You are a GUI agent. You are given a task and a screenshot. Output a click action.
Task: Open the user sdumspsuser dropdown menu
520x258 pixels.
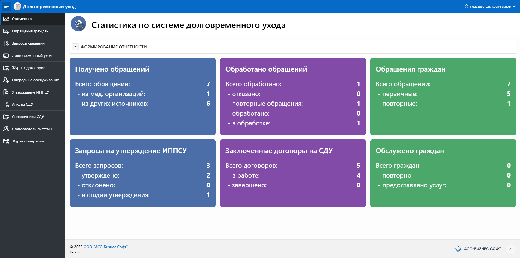(x=490, y=6)
